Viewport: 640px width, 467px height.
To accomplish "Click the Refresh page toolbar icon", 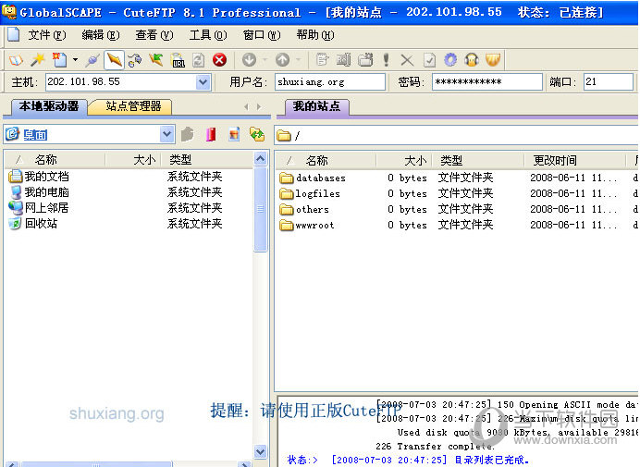I will coord(198,60).
